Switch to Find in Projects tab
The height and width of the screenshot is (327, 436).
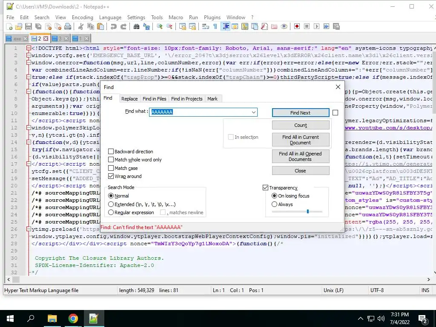click(187, 99)
